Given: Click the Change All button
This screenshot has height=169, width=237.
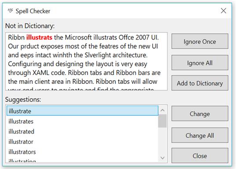Looking at the screenshot, I should click(200, 135).
